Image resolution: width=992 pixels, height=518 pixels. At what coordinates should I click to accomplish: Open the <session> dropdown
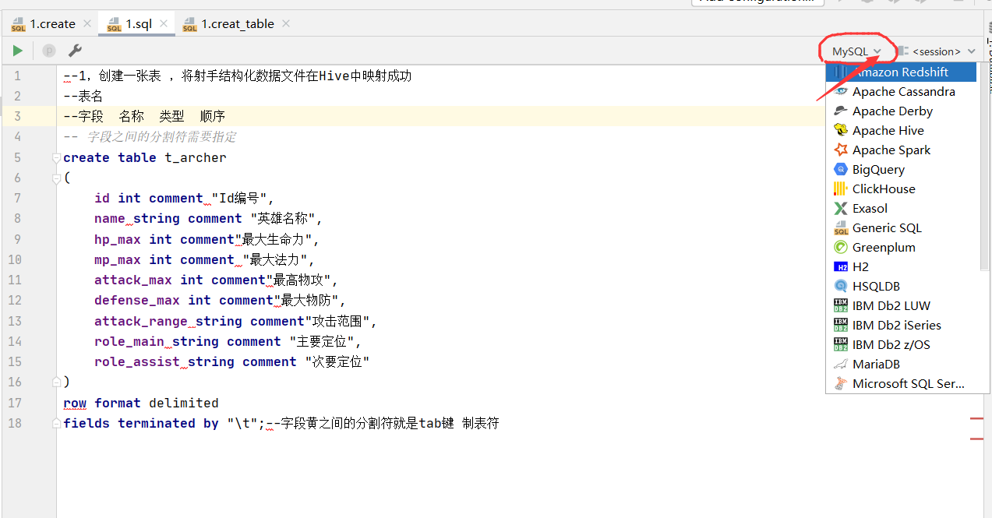click(937, 51)
